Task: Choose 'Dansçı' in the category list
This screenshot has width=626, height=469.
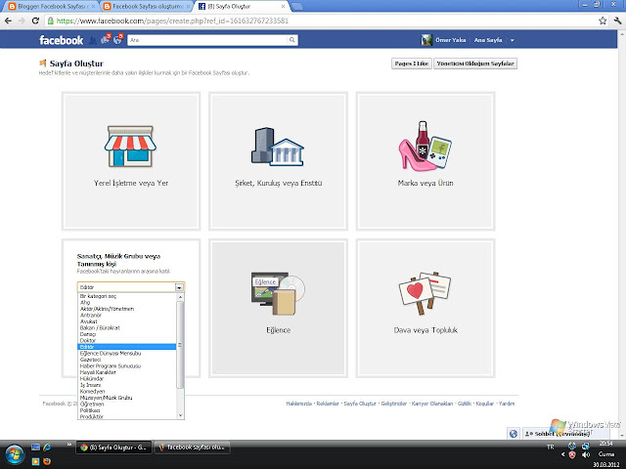Action: pyautogui.click(x=126, y=334)
